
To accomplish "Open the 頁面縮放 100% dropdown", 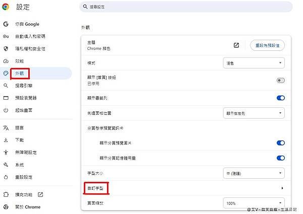I will click(254, 203).
